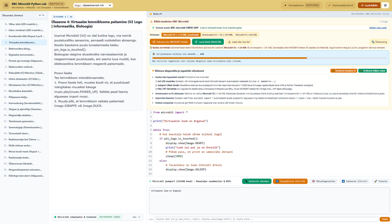Click the 26 tk task count badge
The height and width of the screenshot is (224, 392).
[41, 15]
